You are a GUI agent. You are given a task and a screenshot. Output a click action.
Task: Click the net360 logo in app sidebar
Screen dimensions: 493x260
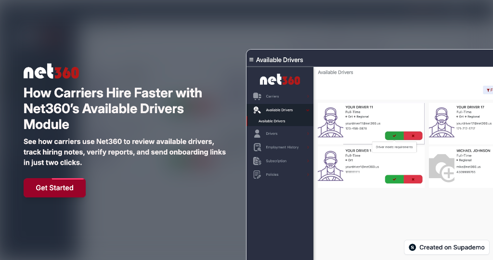coord(280,79)
